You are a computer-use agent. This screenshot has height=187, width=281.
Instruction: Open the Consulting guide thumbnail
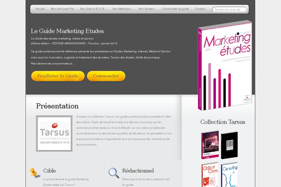click(229, 175)
